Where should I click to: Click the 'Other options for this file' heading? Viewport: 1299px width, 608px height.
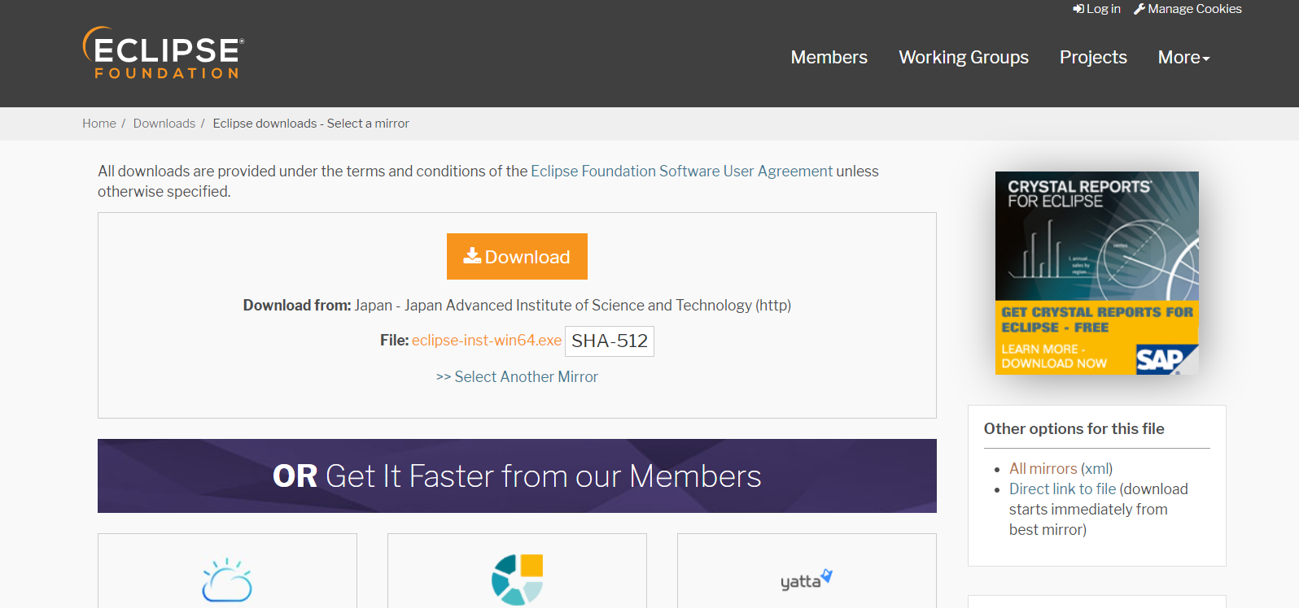click(x=1074, y=429)
